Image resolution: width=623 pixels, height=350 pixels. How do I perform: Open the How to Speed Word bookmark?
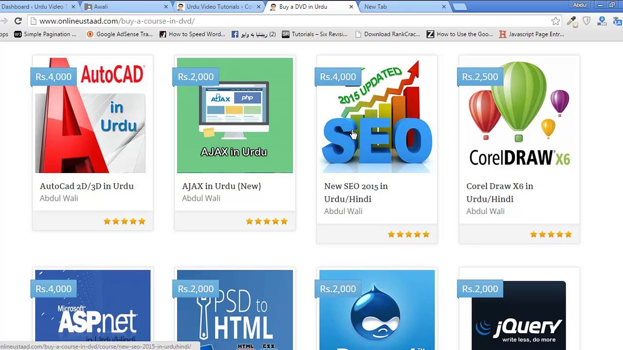[192, 34]
